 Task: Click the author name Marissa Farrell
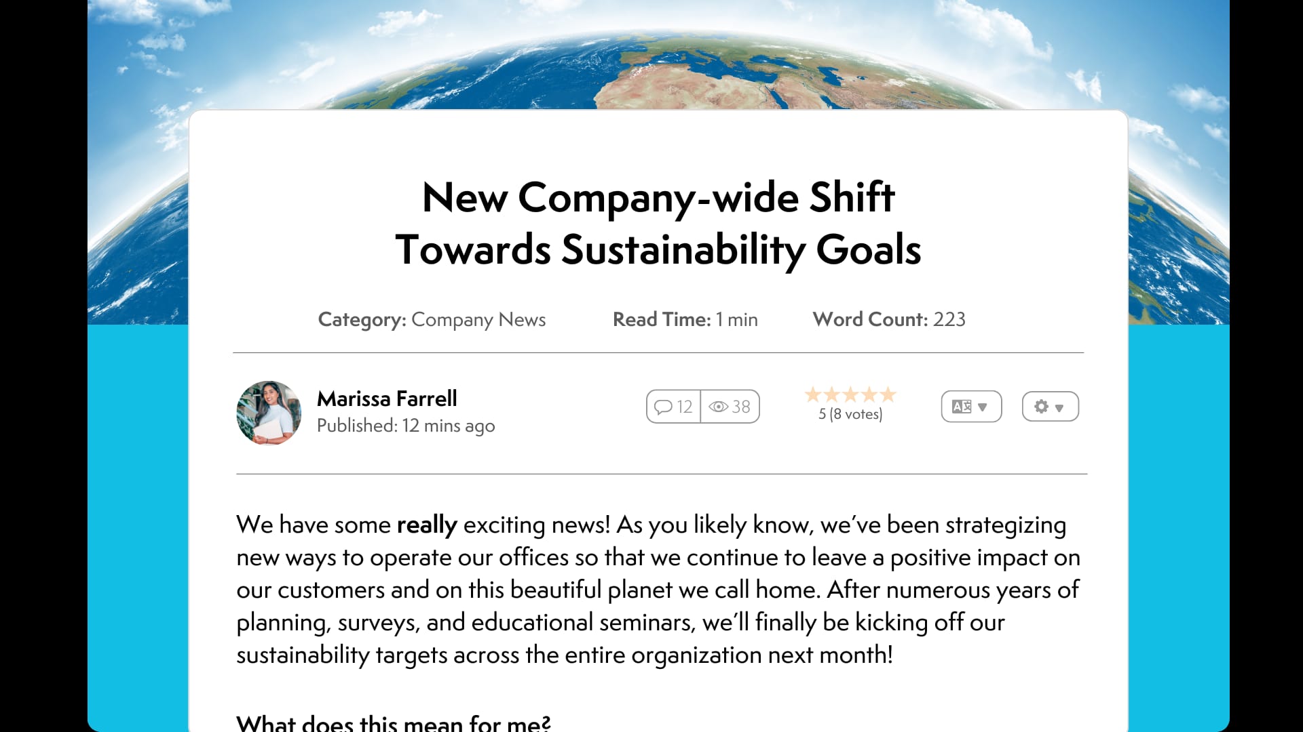pyautogui.click(x=388, y=399)
